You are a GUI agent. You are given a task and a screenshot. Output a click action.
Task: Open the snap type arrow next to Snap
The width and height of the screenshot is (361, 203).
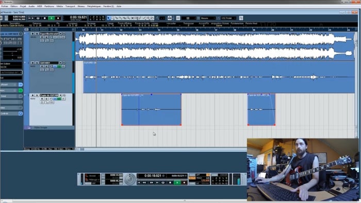coord(173,18)
